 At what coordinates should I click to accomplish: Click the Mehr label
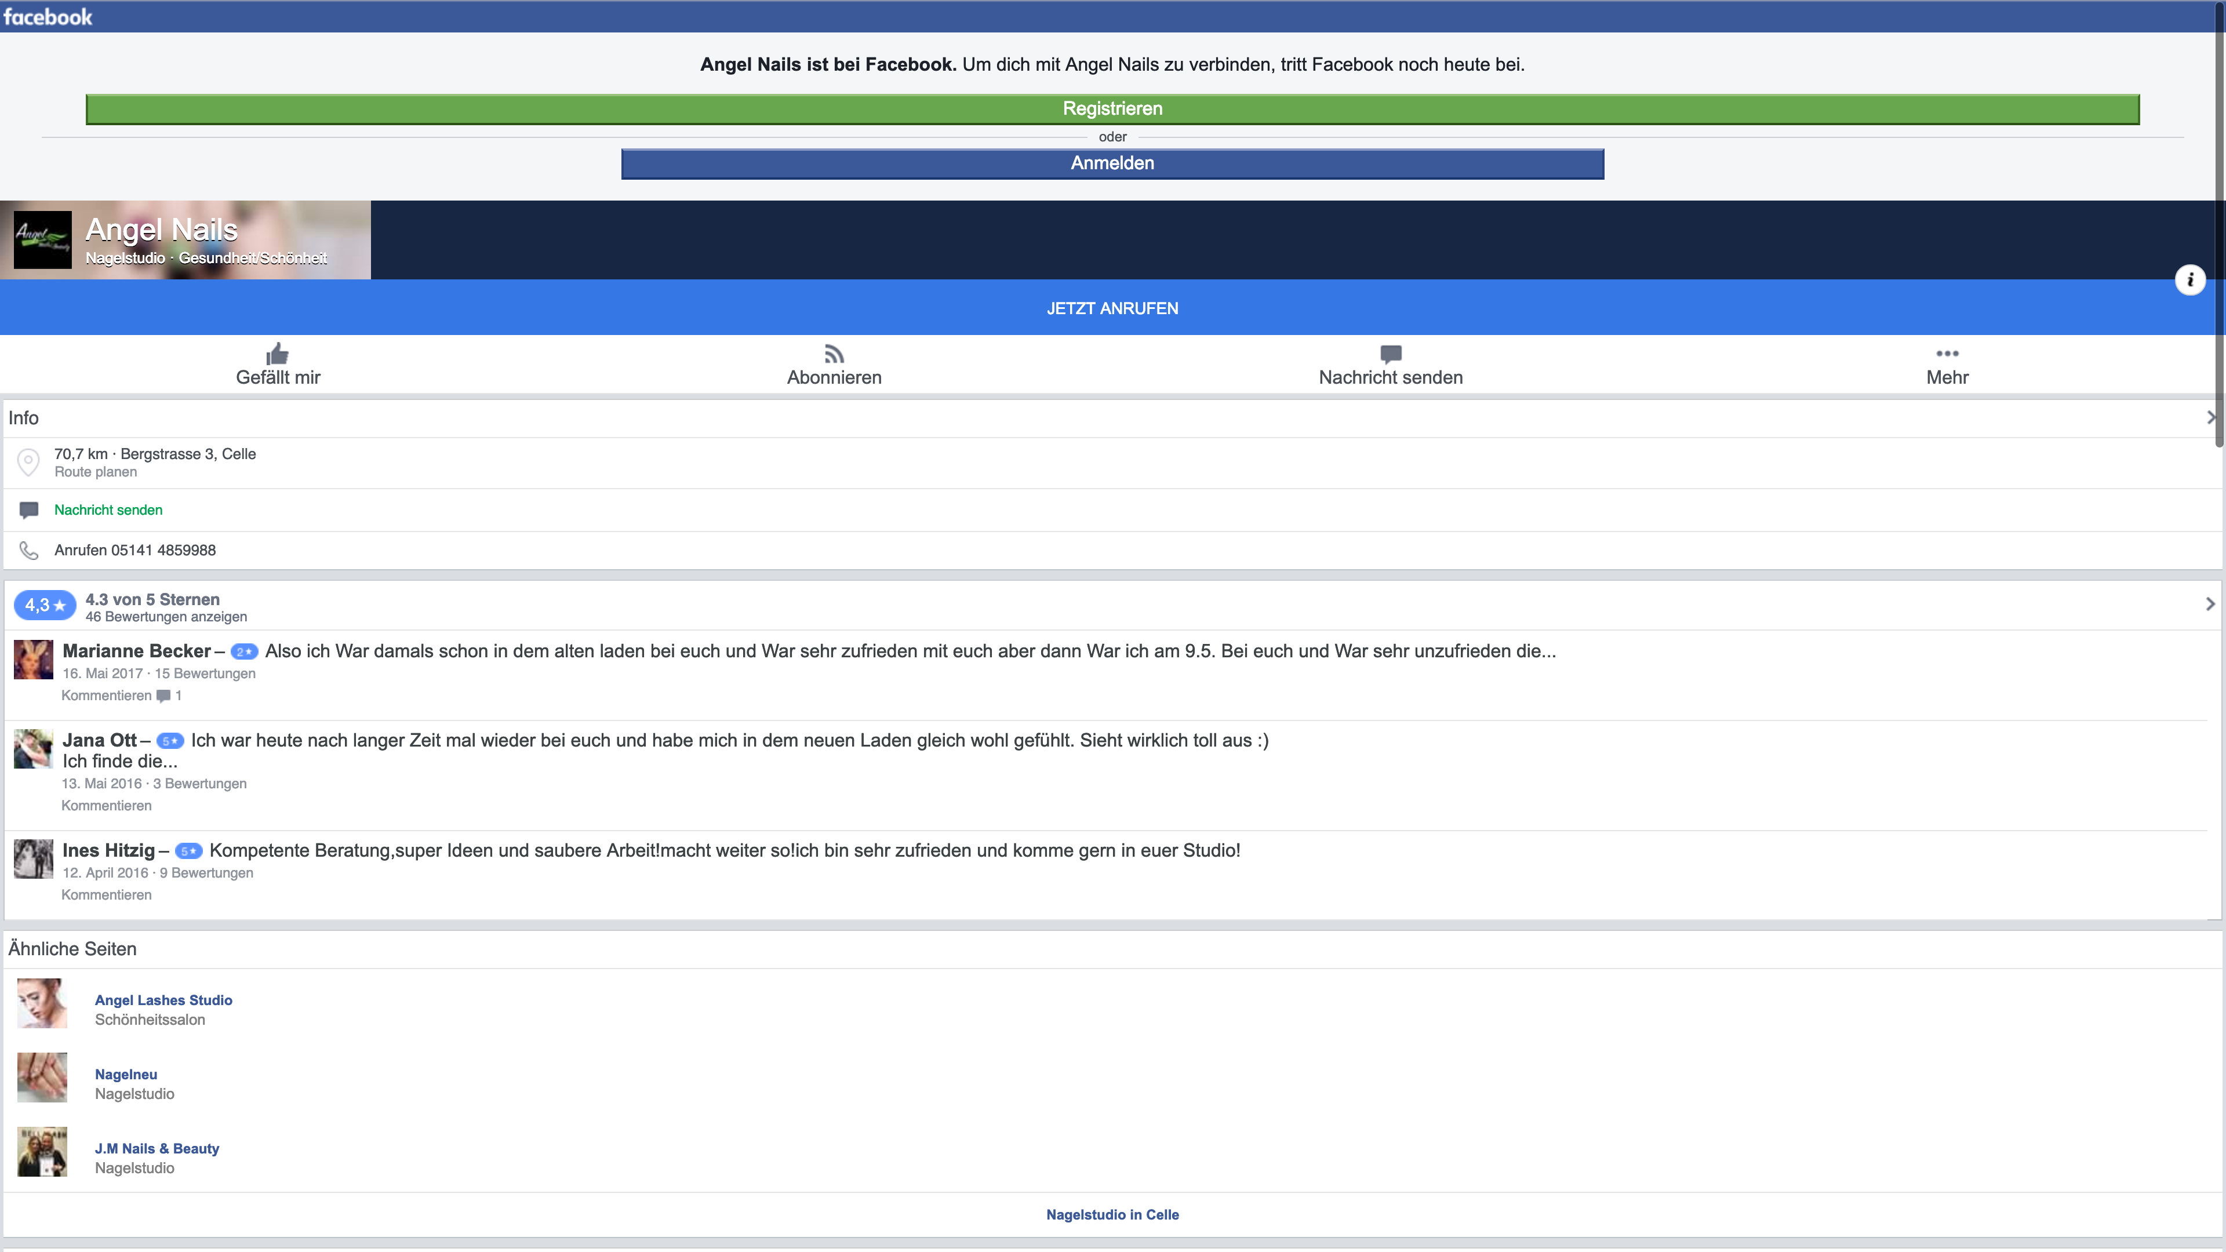(x=1947, y=377)
